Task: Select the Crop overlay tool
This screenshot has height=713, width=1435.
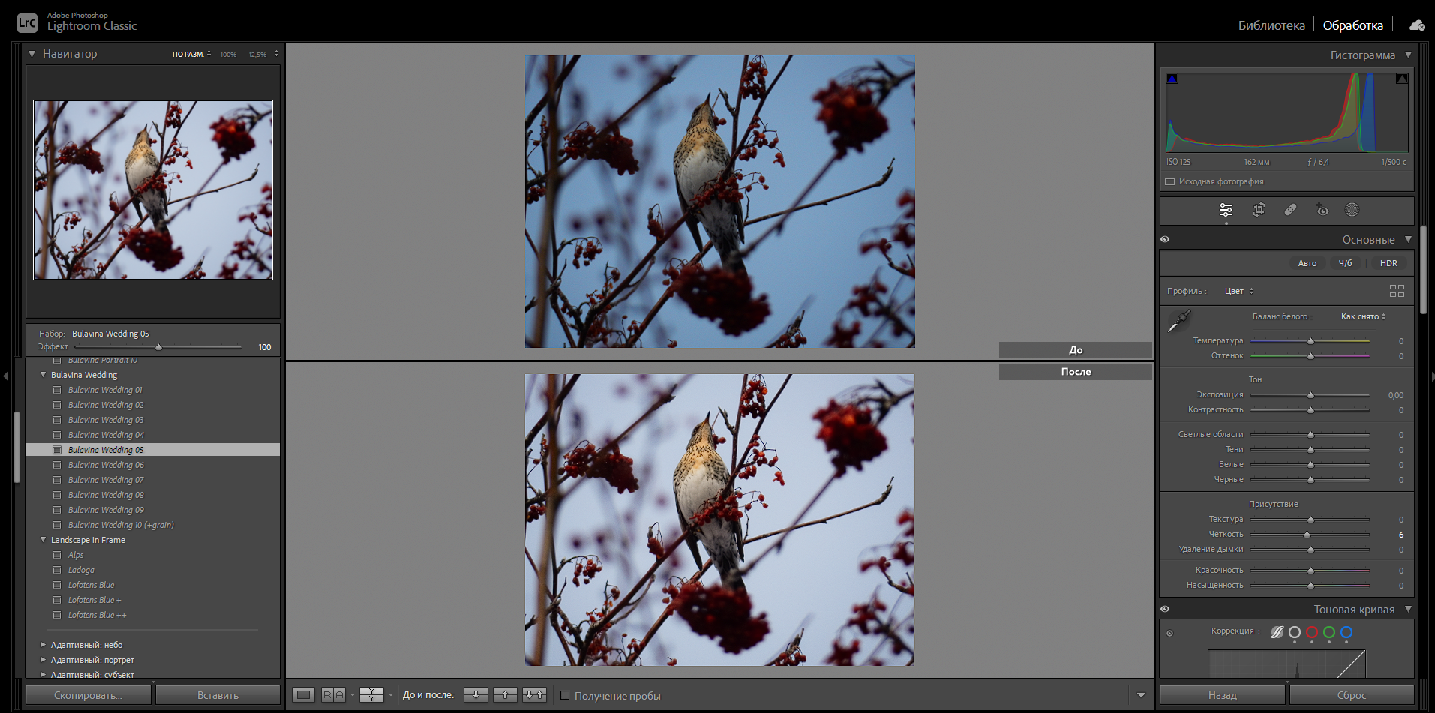Action: tap(1259, 210)
